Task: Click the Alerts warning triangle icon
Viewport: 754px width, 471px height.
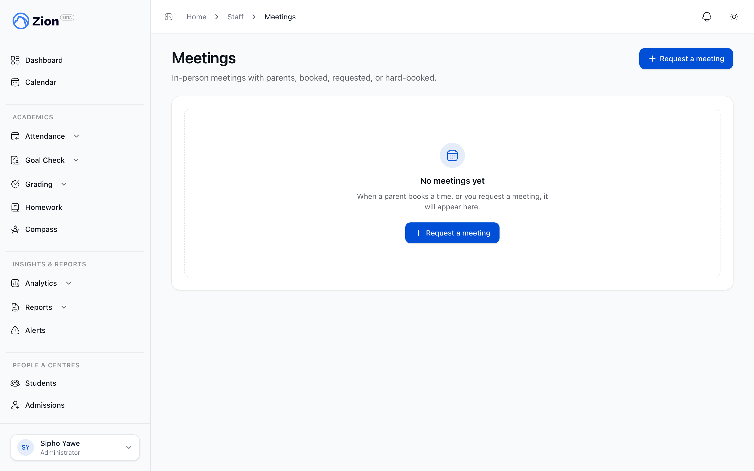Action: pos(15,330)
